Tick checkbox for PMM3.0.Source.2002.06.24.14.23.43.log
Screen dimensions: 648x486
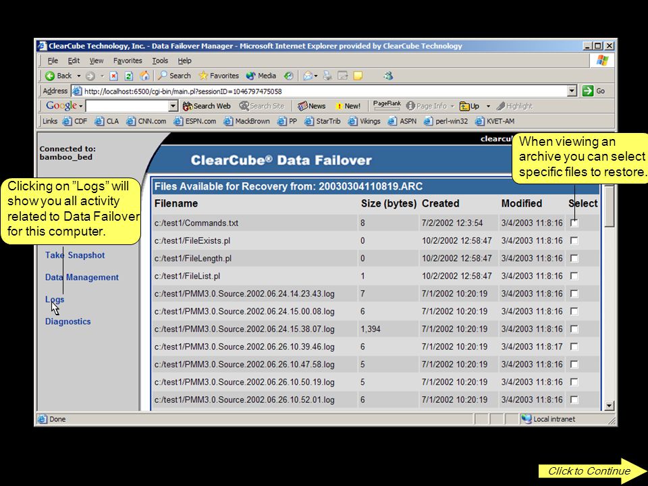click(x=574, y=294)
